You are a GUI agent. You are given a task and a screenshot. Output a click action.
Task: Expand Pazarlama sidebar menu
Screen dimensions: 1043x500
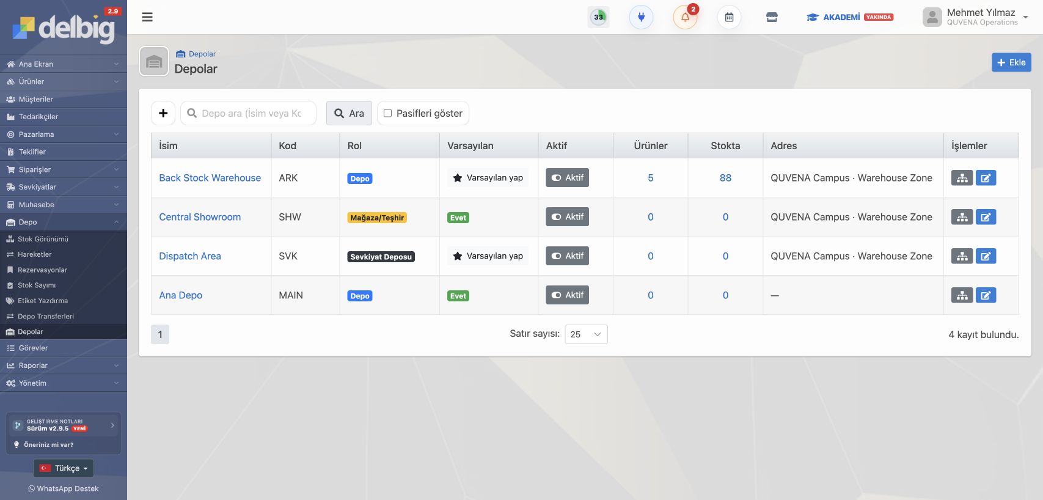(64, 134)
